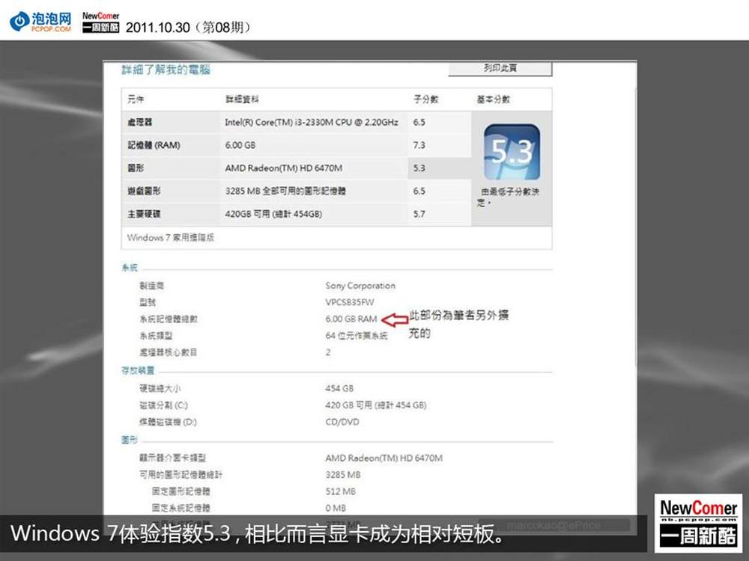Click the 列印此頁 button
This screenshot has height=561, width=749.
tap(500, 68)
